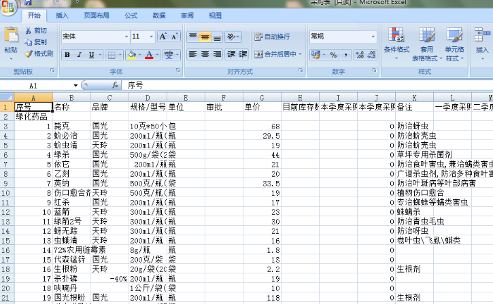Click the phonetic guide wén icon
The image size is (493, 304).
click(x=169, y=54)
